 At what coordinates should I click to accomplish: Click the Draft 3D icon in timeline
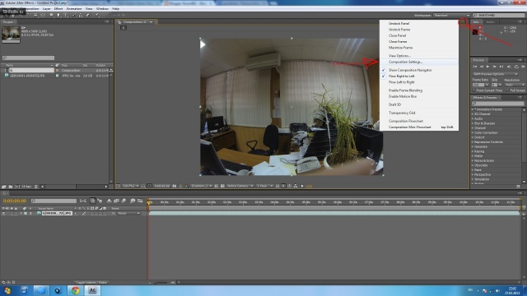pos(100,201)
